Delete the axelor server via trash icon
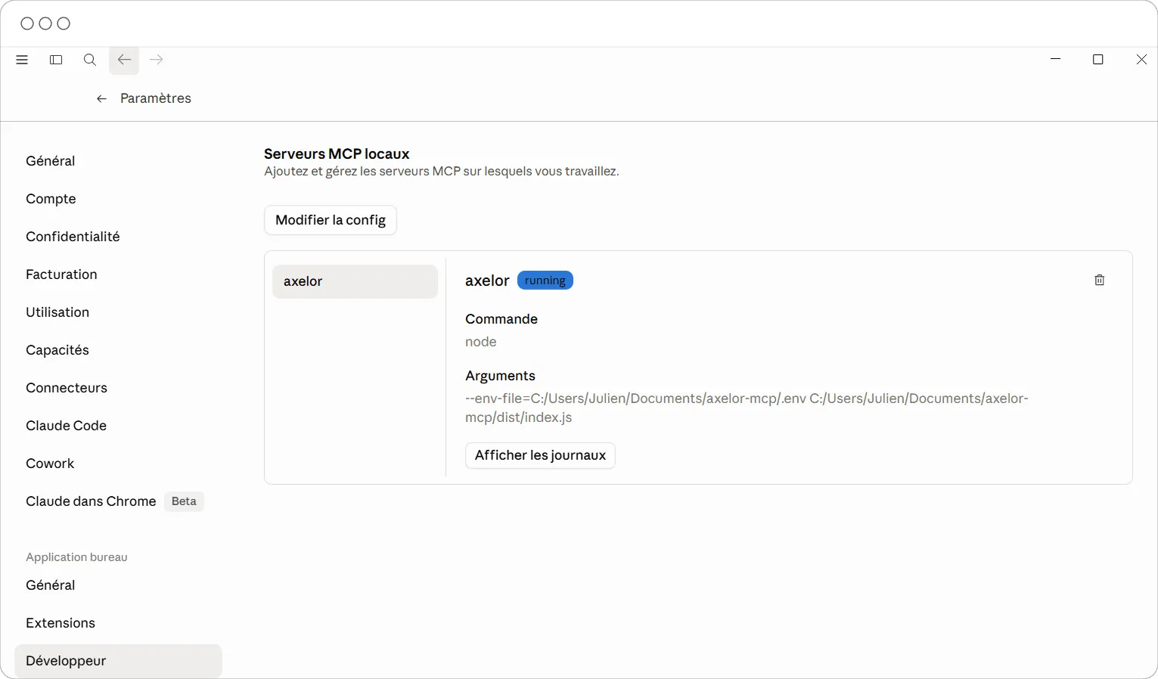Screen dimensions: 1158x679 pos(1100,280)
